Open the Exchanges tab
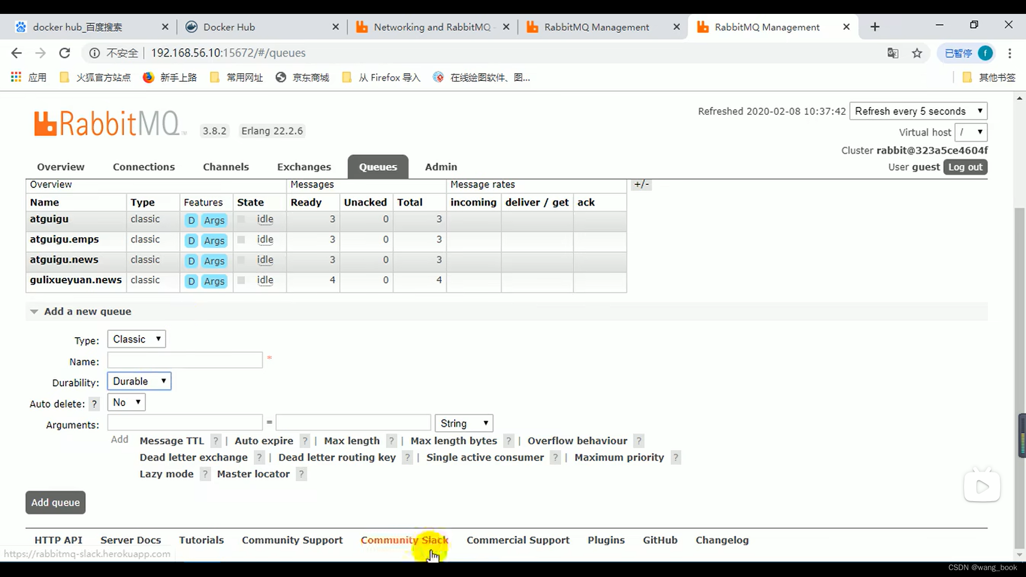The image size is (1026, 577). [304, 167]
